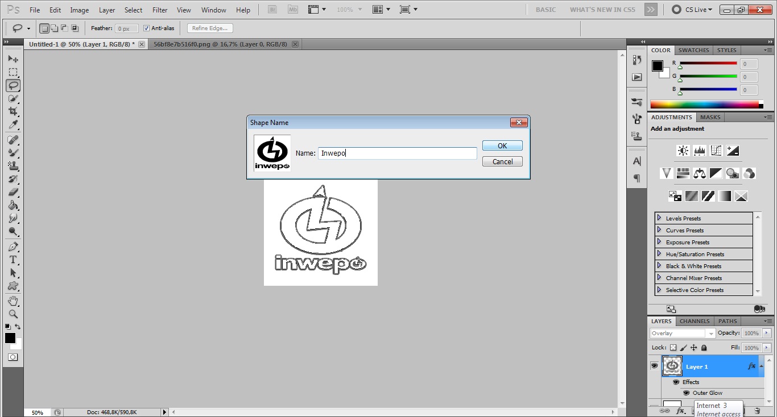Click the green G color slider
This screenshot has width=777, height=417.
708,76
